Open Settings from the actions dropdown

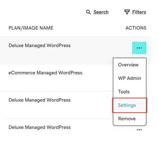pos(130,105)
